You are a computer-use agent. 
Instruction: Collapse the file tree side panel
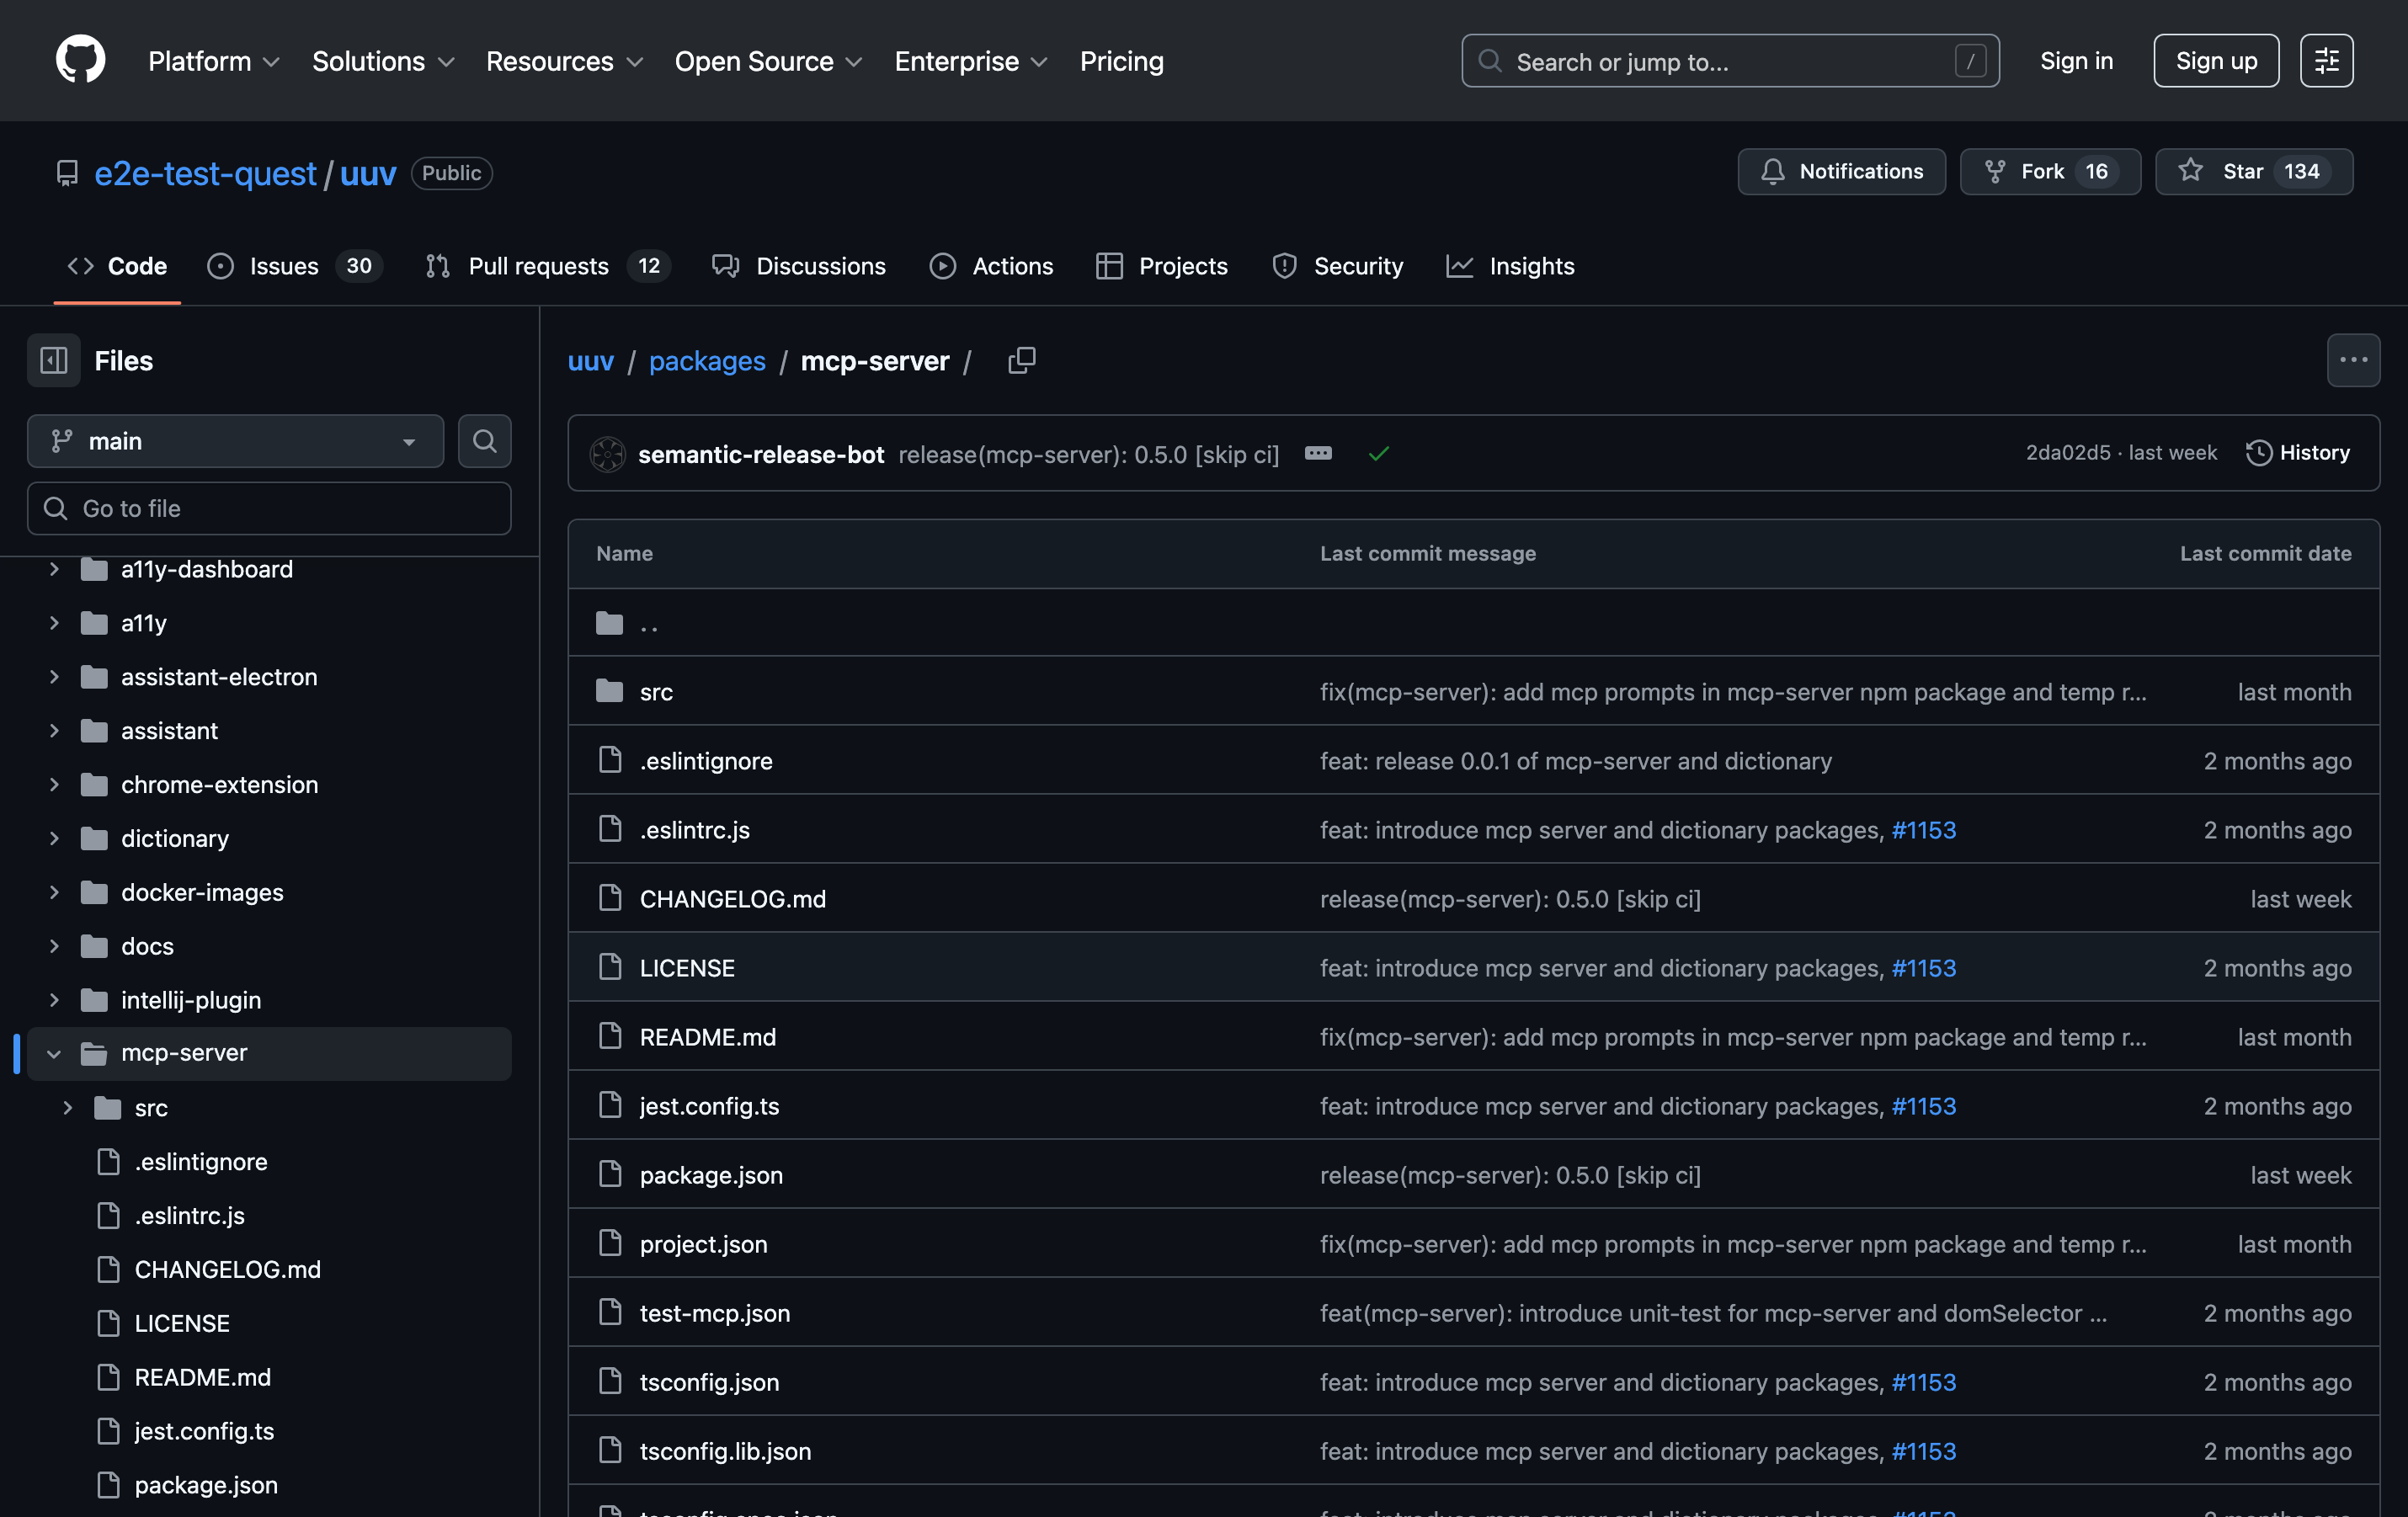tap(54, 360)
